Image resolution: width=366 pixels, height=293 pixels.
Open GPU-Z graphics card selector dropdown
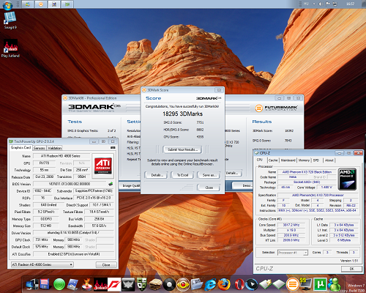42,264
